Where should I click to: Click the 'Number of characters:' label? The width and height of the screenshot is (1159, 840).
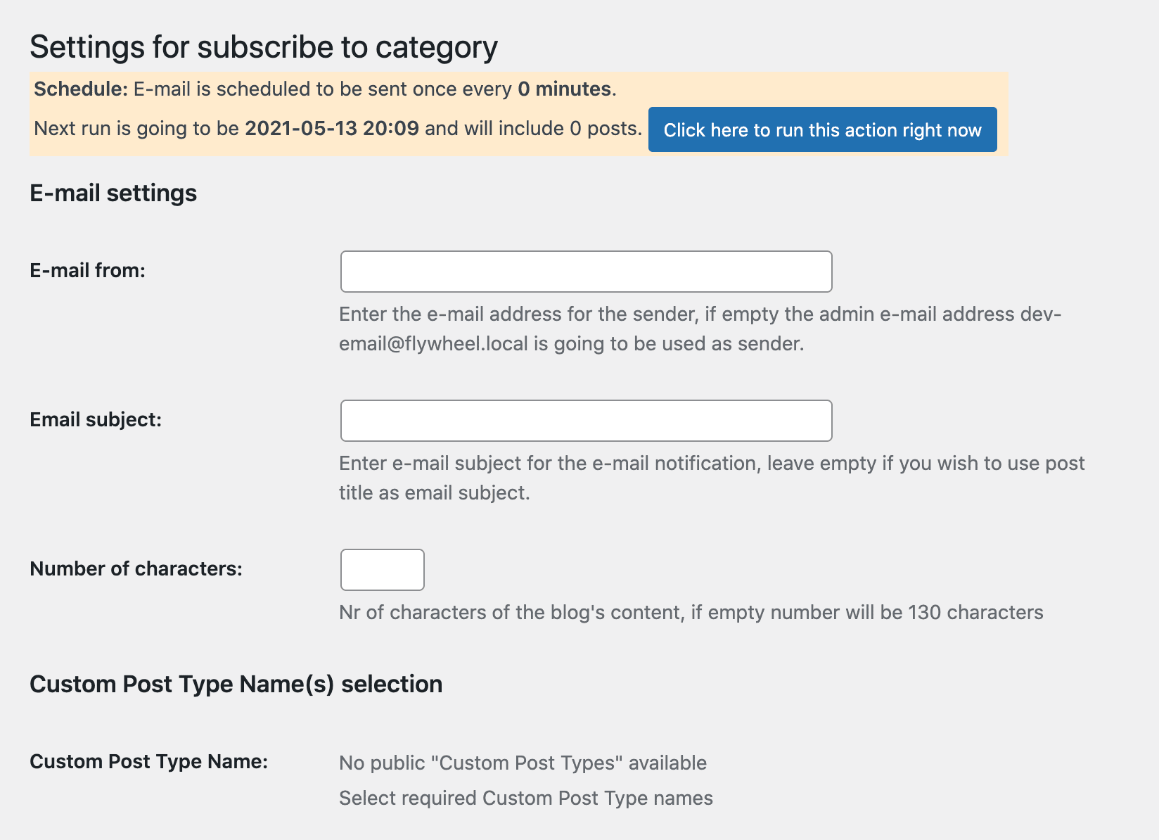pos(136,568)
